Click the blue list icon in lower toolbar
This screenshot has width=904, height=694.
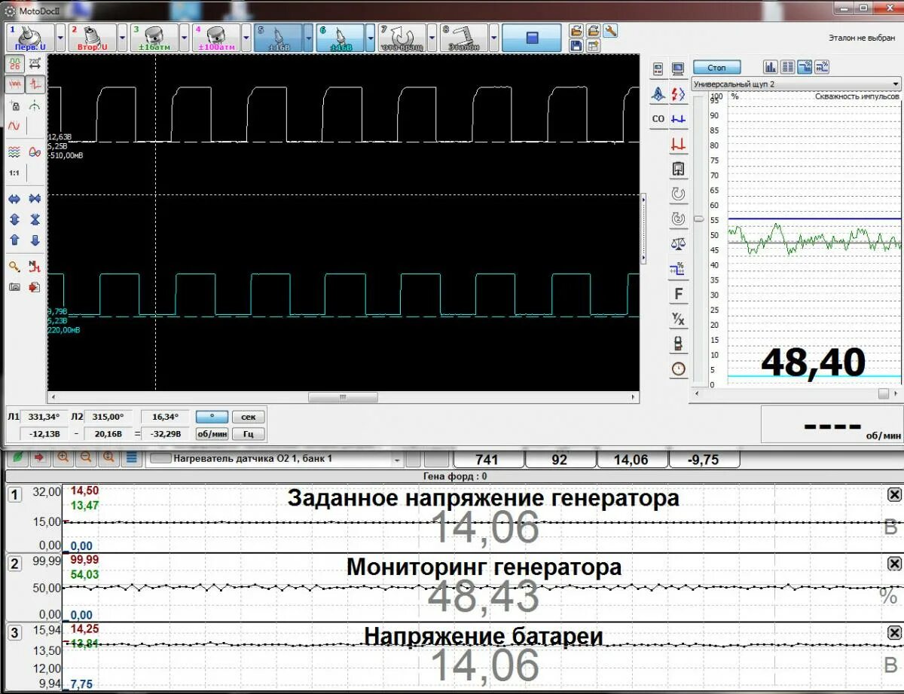coord(131,457)
